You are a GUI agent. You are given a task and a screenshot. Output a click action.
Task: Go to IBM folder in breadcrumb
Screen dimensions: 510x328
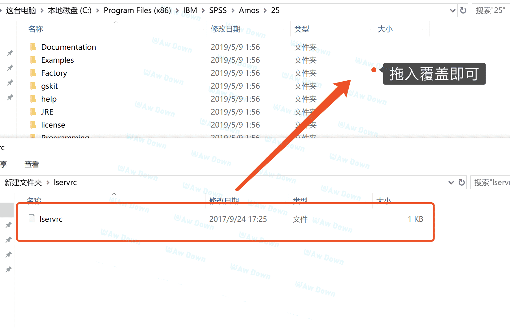(190, 11)
